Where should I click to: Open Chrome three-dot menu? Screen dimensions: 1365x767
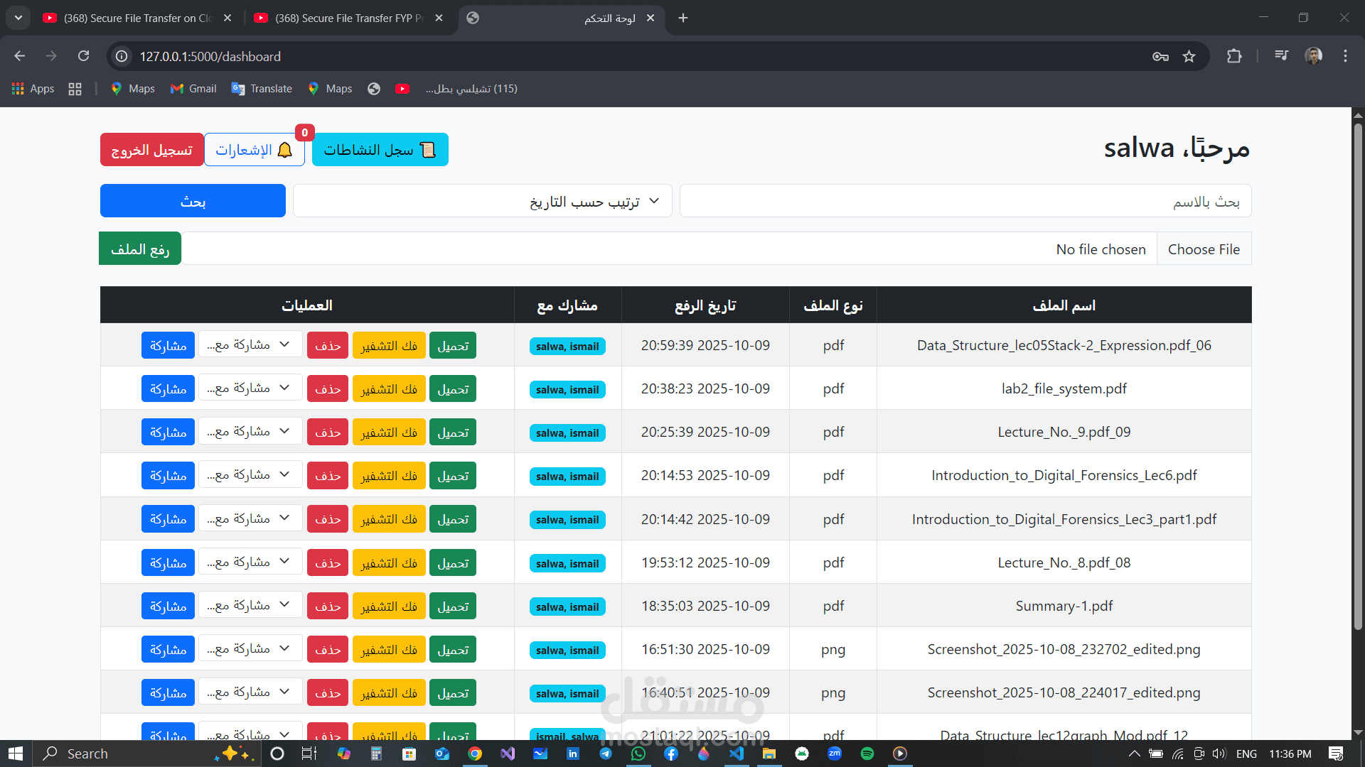point(1345,56)
